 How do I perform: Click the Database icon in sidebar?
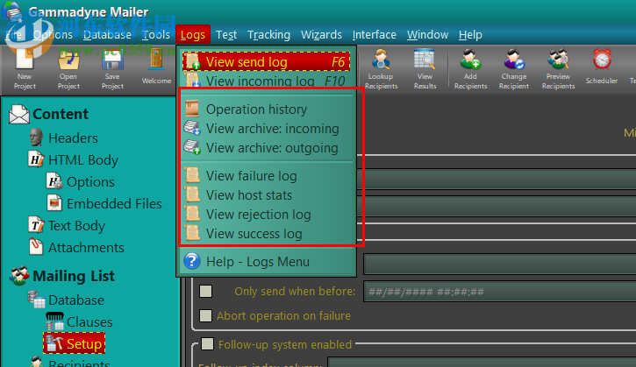[36, 300]
